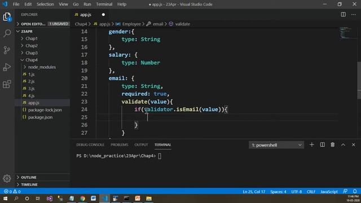Image resolution: width=361 pixels, height=203 pixels.
Task: Close the terminal panel
Action: click(x=354, y=145)
